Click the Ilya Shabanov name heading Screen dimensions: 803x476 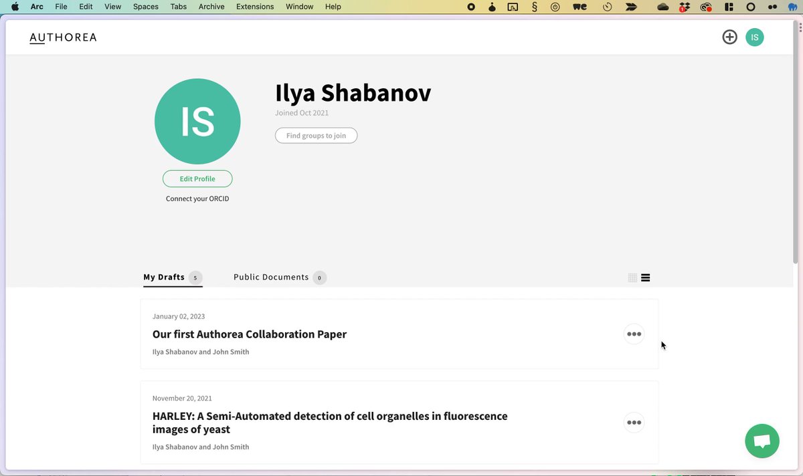(x=353, y=93)
